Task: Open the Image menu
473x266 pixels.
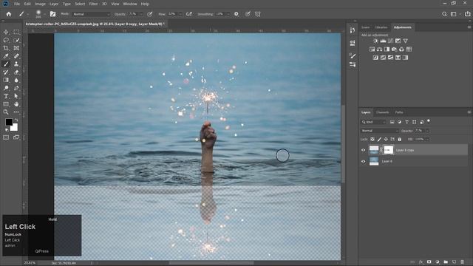Action: tap(40, 4)
